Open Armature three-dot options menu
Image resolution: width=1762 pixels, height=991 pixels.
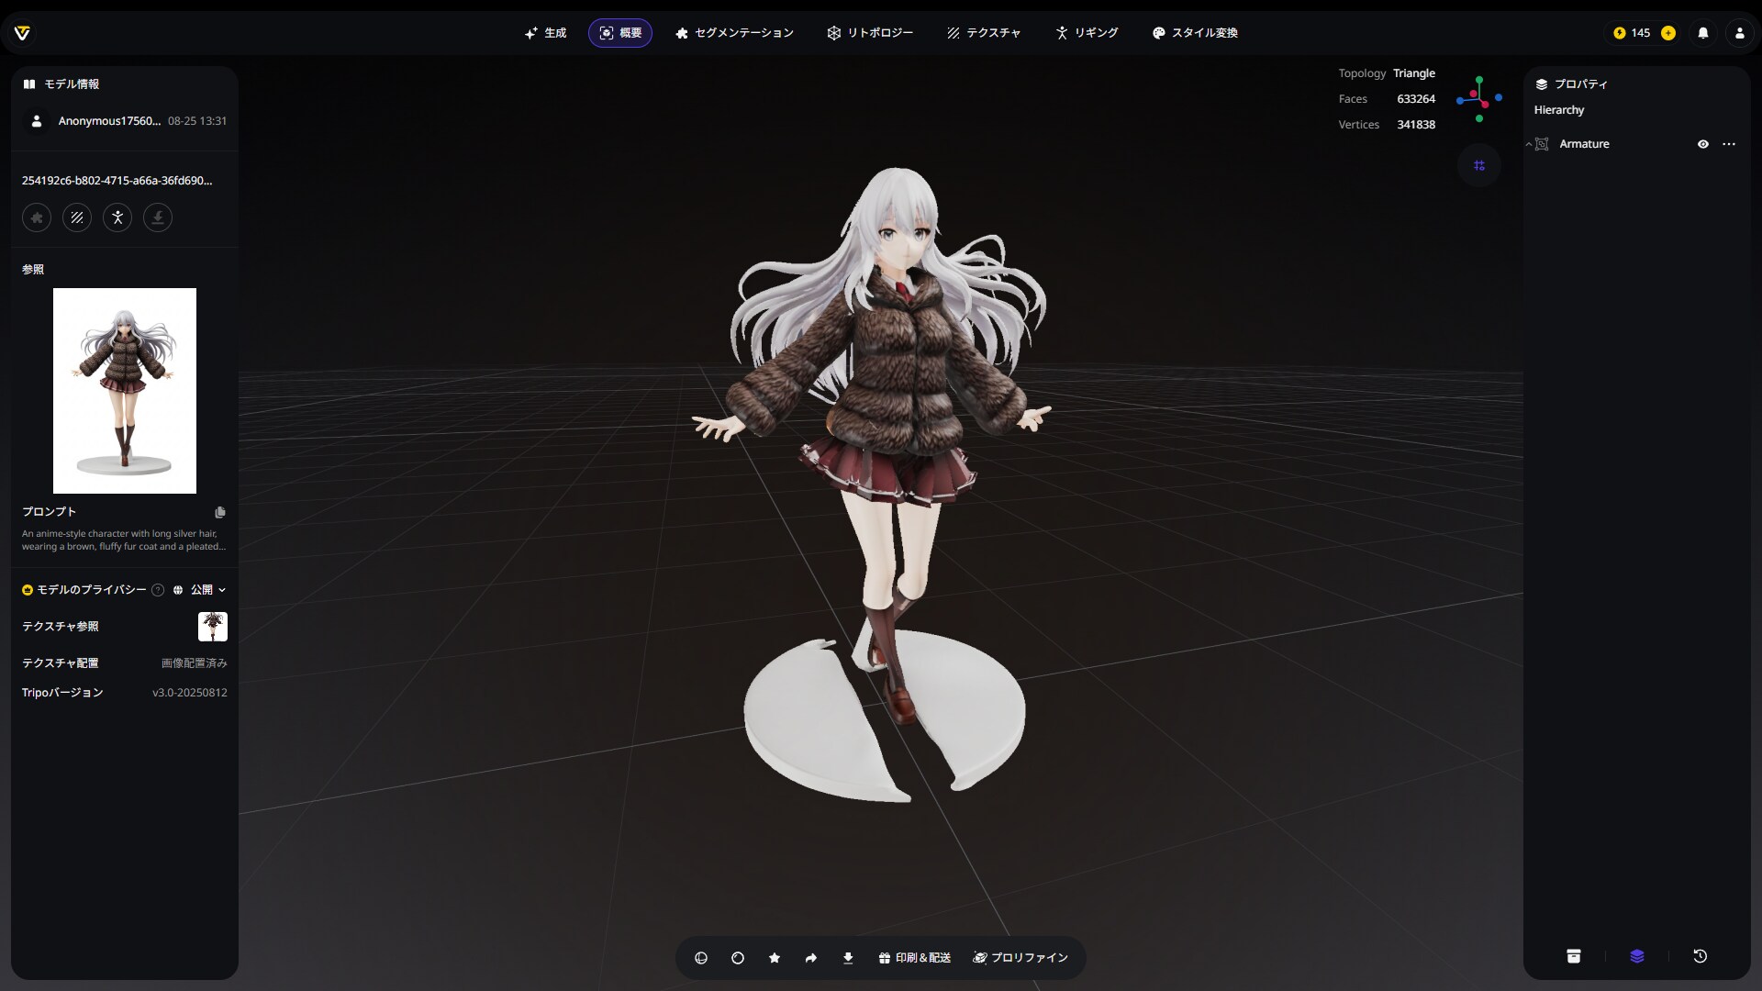click(1729, 144)
